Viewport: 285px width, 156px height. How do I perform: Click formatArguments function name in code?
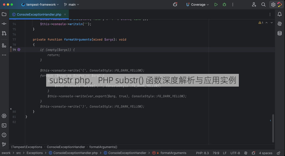click(78, 39)
